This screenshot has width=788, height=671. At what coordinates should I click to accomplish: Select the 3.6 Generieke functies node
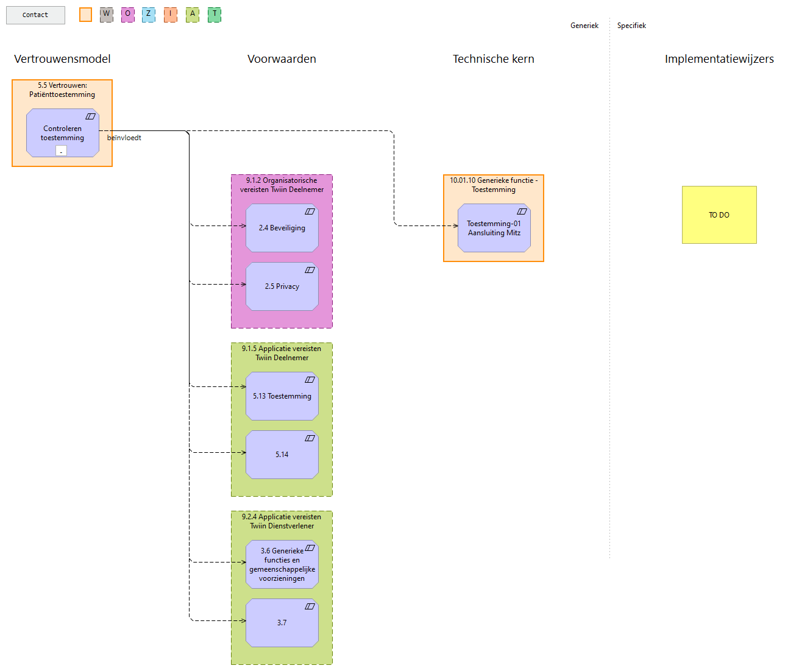tap(282, 564)
